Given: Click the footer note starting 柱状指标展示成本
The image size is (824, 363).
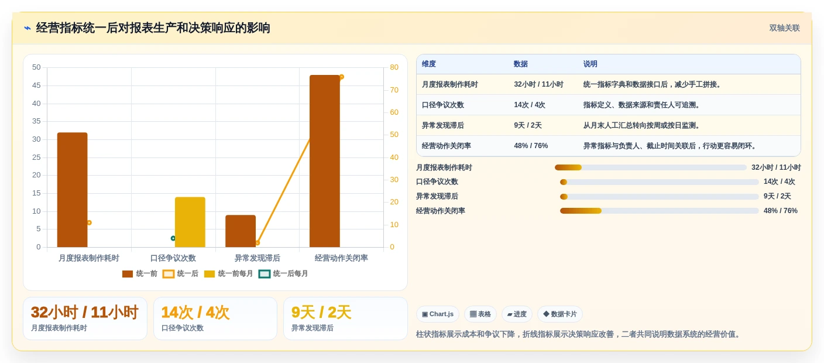Looking at the screenshot, I should click(x=579, y=334).
